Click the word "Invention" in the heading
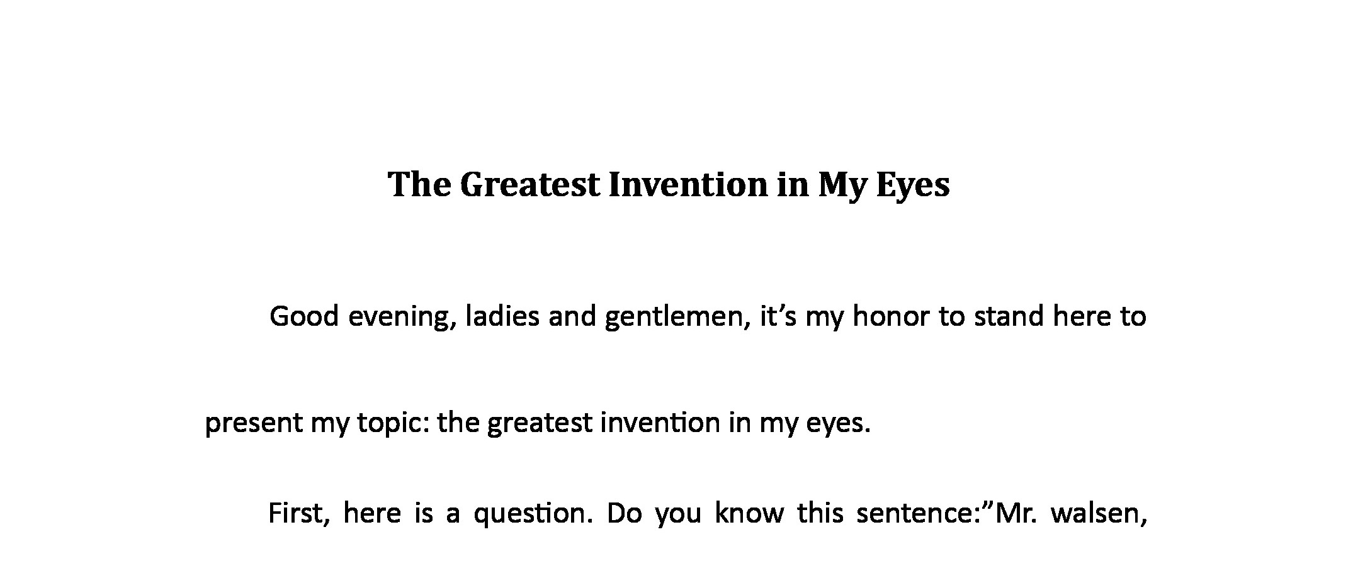 click(688, 184)
